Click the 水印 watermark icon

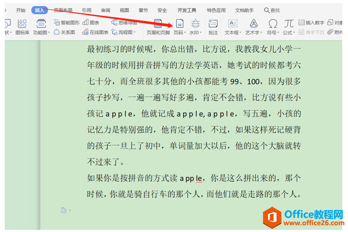pos(195,24)
